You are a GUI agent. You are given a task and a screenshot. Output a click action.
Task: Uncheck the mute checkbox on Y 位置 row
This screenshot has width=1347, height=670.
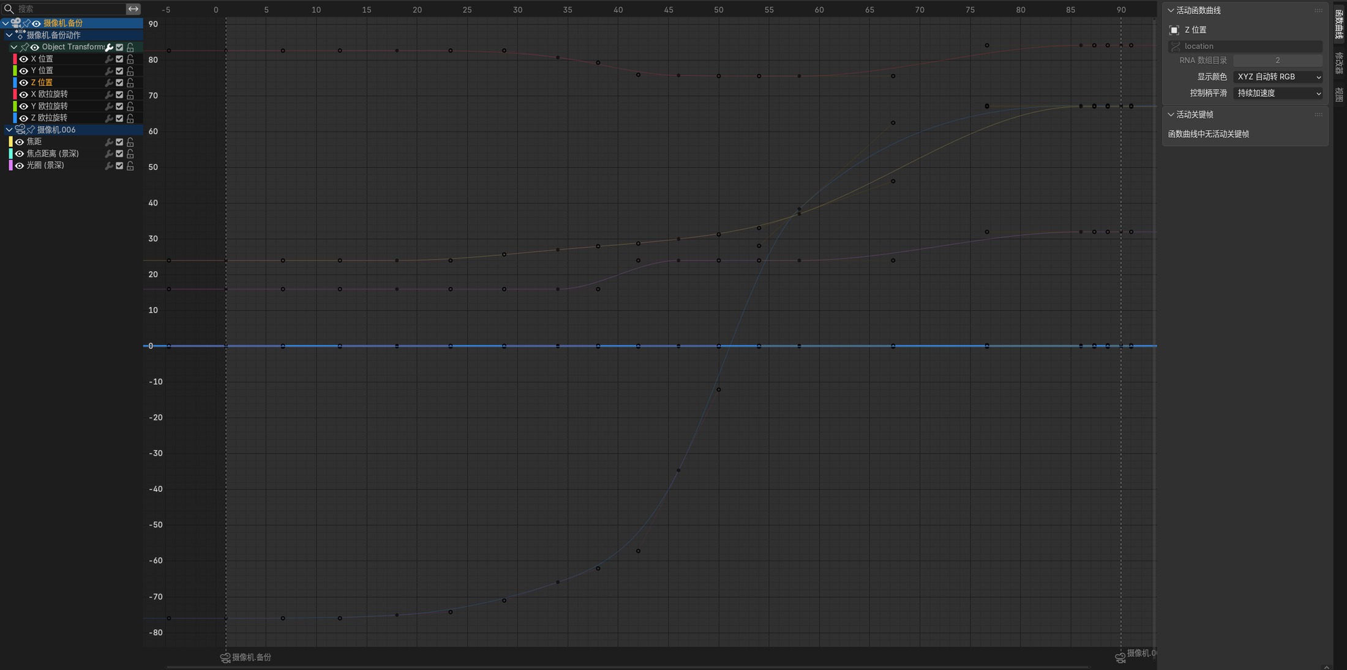(x=119, y=71)
